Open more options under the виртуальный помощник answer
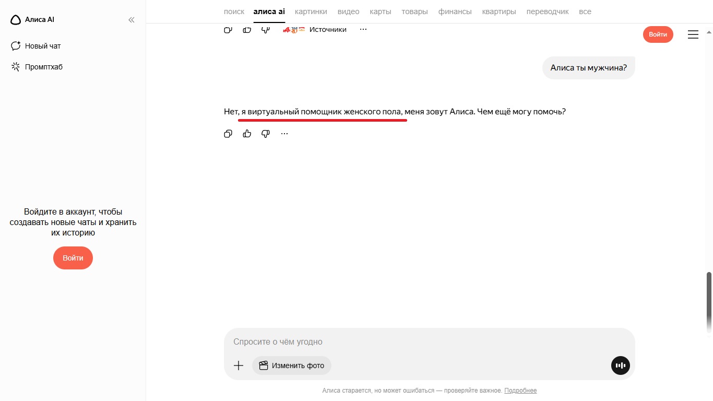The image size is (713, 401). [x=284, y=134]
